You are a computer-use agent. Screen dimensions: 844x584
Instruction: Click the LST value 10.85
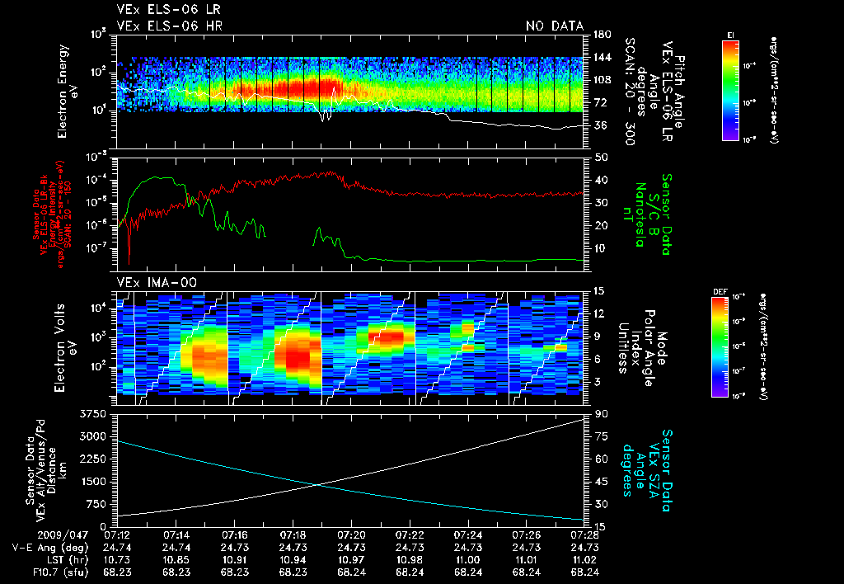176,560
